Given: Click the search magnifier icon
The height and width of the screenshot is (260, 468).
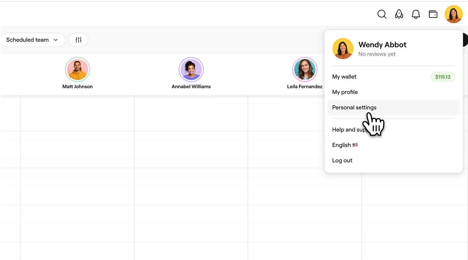Looking at the screenshot, I should (x=382, y=14).
